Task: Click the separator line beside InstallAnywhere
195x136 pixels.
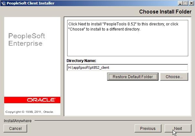Action: [113, 120]
